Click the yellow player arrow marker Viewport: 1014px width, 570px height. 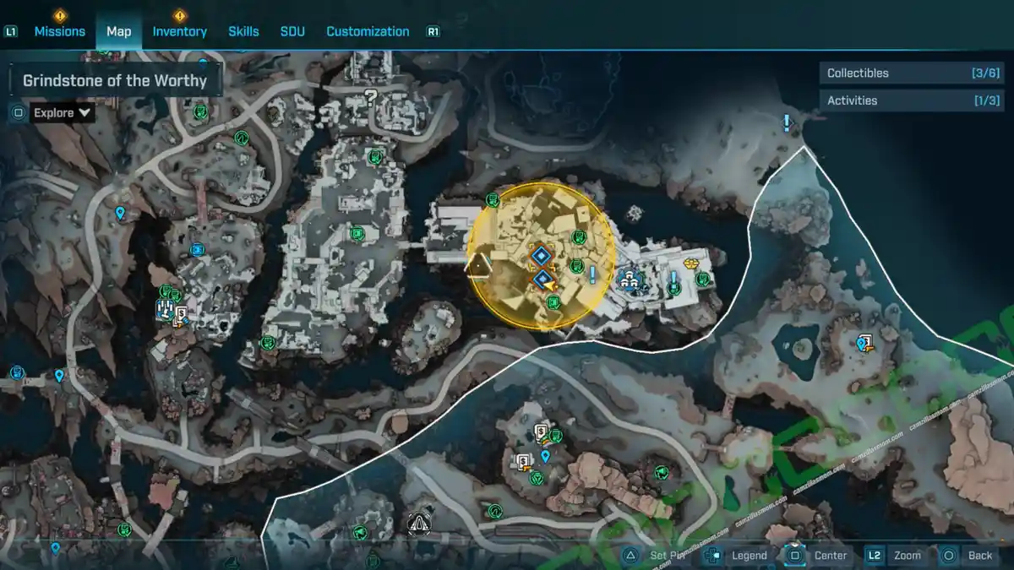(x=551, y=288)
